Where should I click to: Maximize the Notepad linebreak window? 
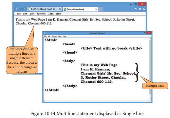[145, 33]
